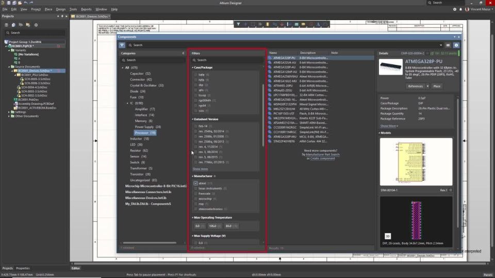
Task: Check the freescale manufacturer filter
Action: coord(195,194)
